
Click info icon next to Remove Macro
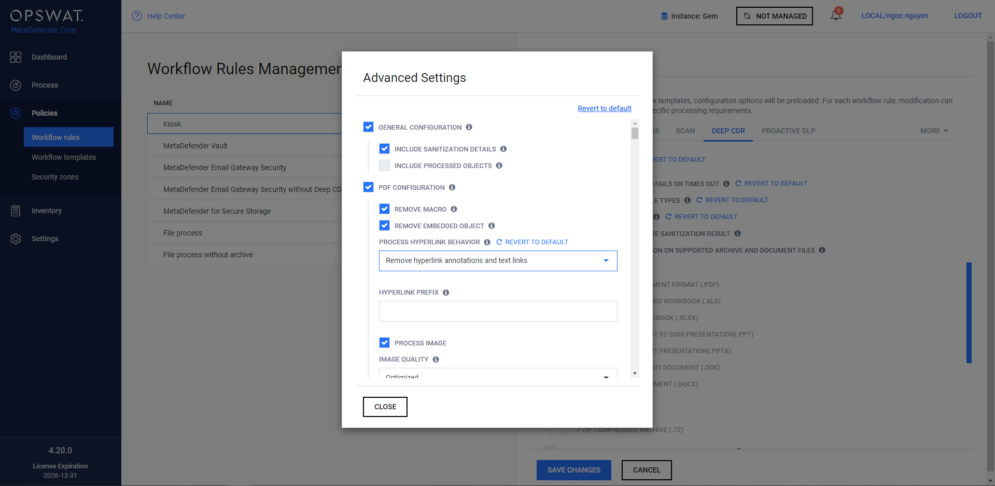454,209
